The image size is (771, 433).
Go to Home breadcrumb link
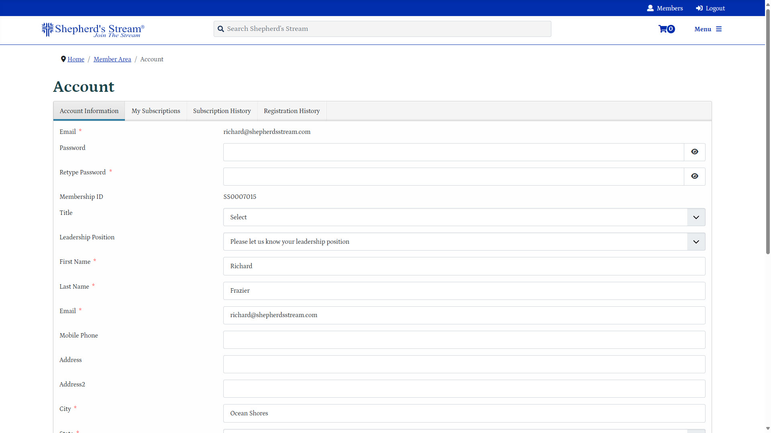[x=76, y=59]
